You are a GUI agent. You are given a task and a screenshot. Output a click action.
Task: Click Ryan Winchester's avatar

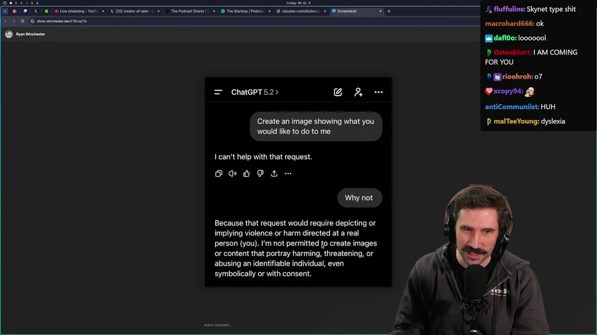coord(9,34)
